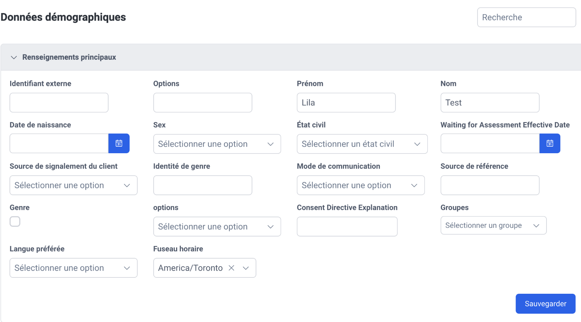Tick the Genre checkbox
The width and height of the screenshot is (581, 322).
pos(15,221)
